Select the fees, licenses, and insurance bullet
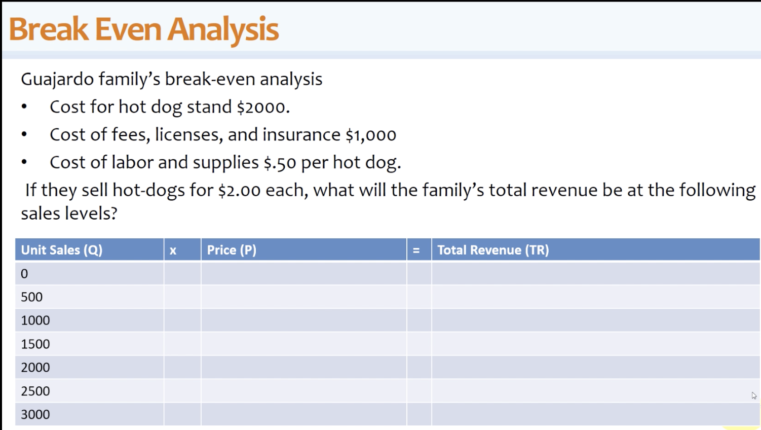Viewport: 761px width, 430px height. [223, 134]
